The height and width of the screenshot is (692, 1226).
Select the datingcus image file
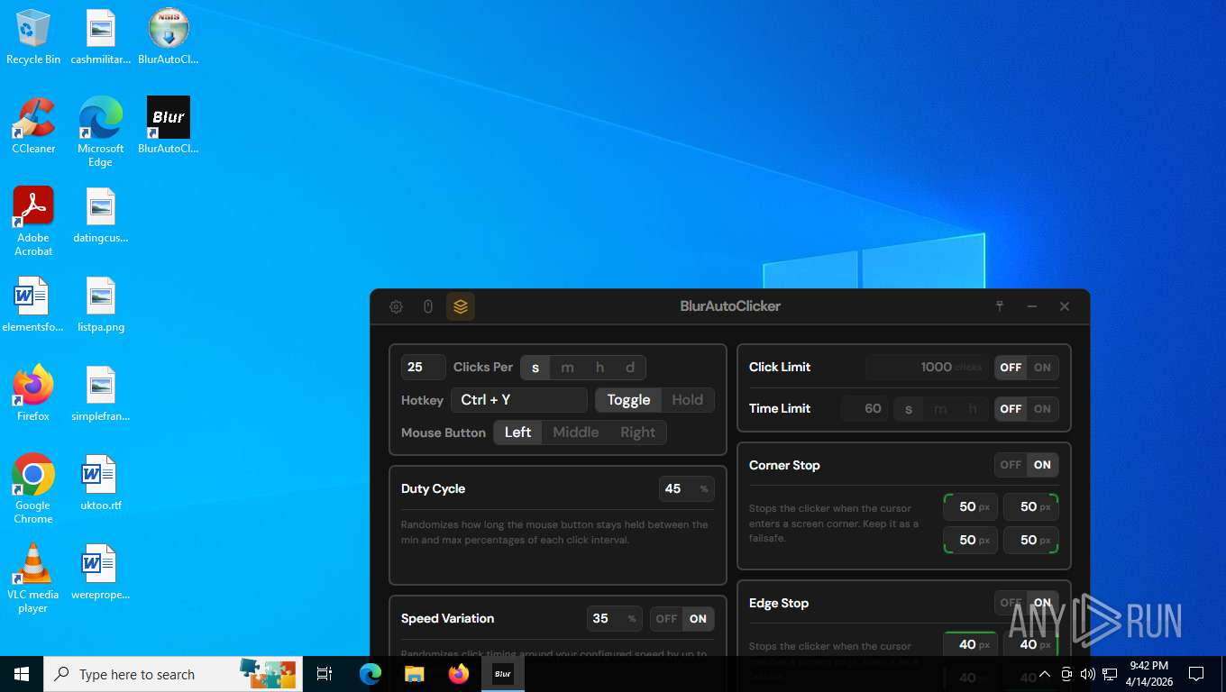click(101, 215)
